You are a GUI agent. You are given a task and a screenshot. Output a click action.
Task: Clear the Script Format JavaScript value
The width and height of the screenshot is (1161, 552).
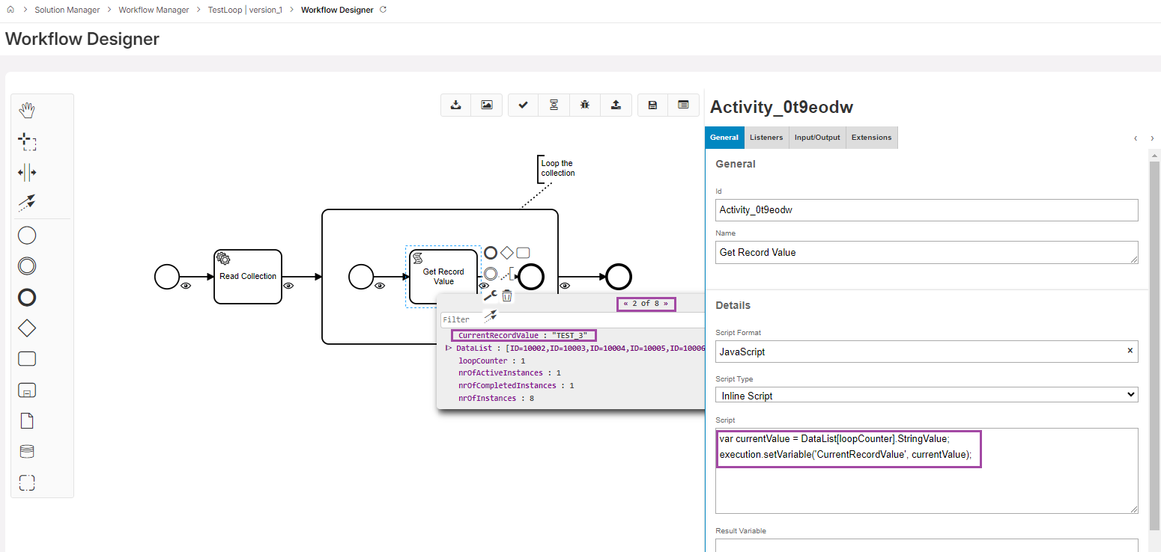click(1130, 351)
